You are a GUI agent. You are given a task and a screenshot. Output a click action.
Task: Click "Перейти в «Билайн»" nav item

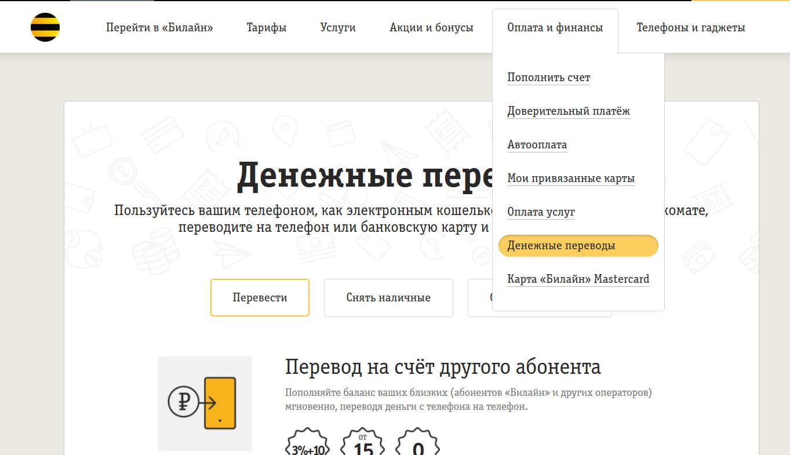click(x=159, y=27)
